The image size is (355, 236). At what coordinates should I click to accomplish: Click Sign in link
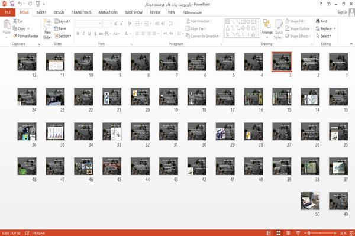coord(342,12)
